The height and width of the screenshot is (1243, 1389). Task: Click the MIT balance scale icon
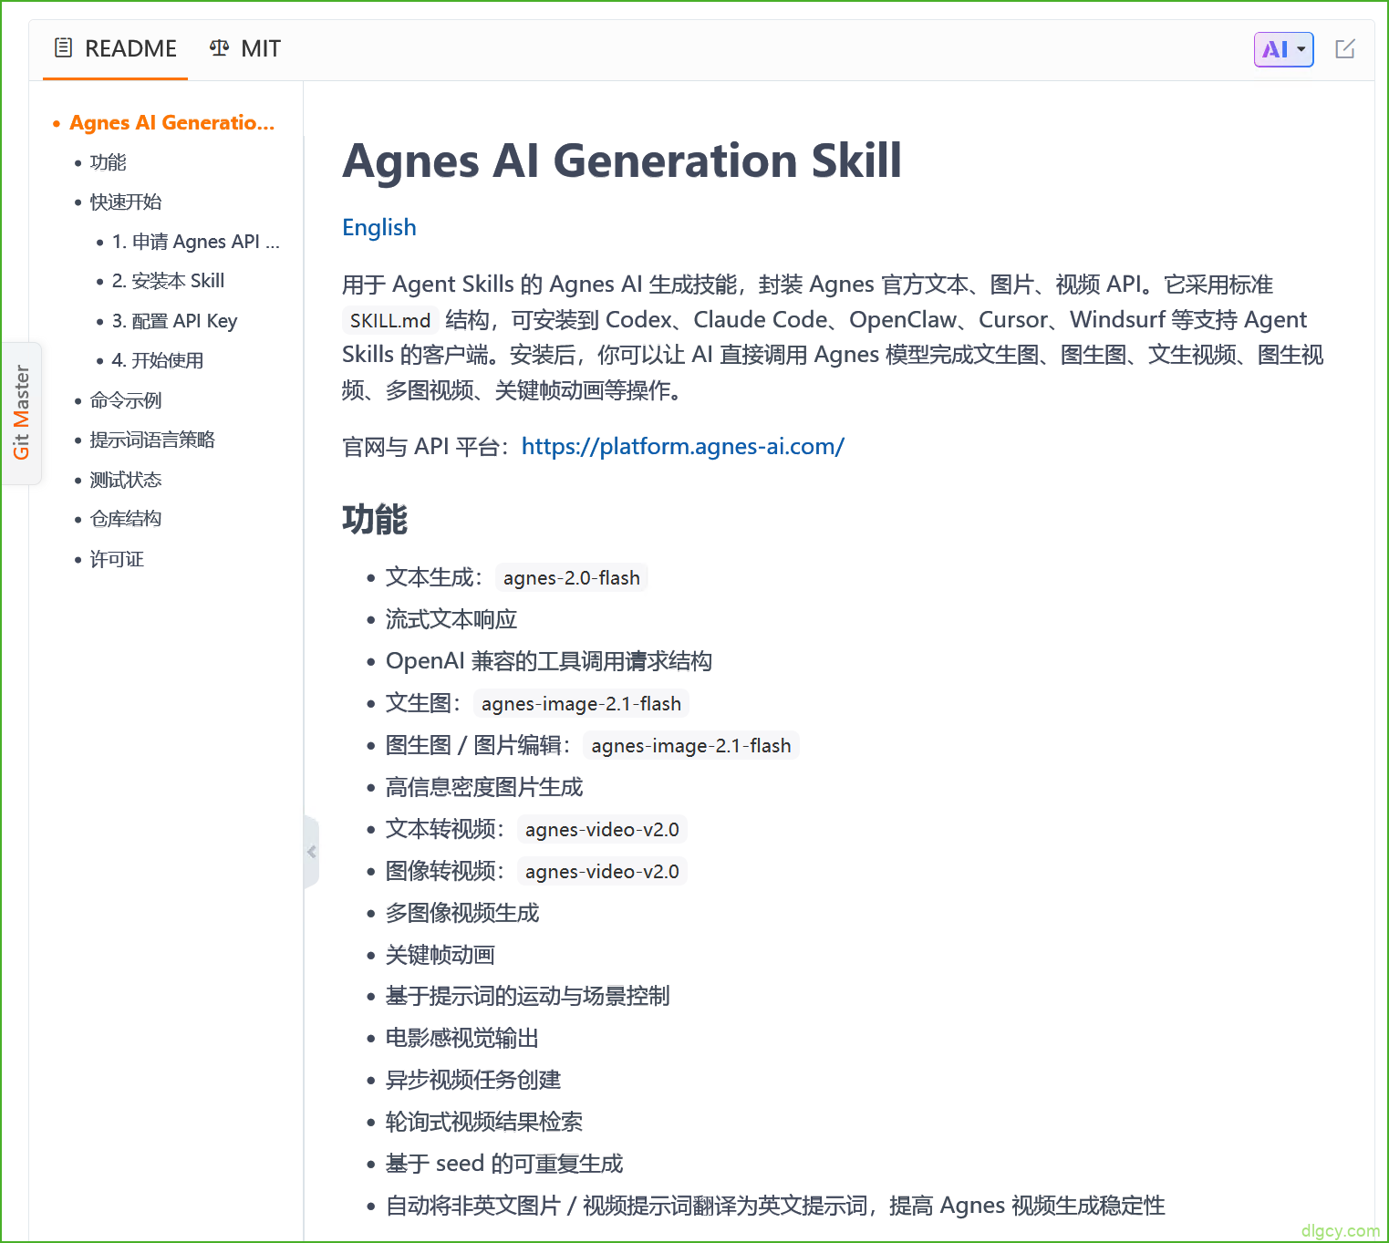click(x=219, y=48)
